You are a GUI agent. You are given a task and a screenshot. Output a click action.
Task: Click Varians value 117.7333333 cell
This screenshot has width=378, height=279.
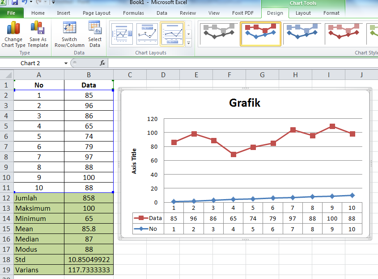coord(89,270)
